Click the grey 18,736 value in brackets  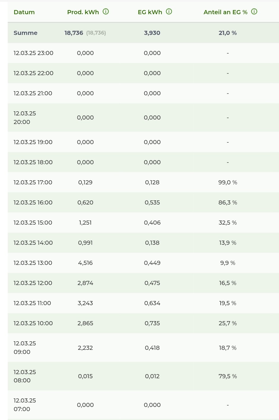click(x=96, y=33)
